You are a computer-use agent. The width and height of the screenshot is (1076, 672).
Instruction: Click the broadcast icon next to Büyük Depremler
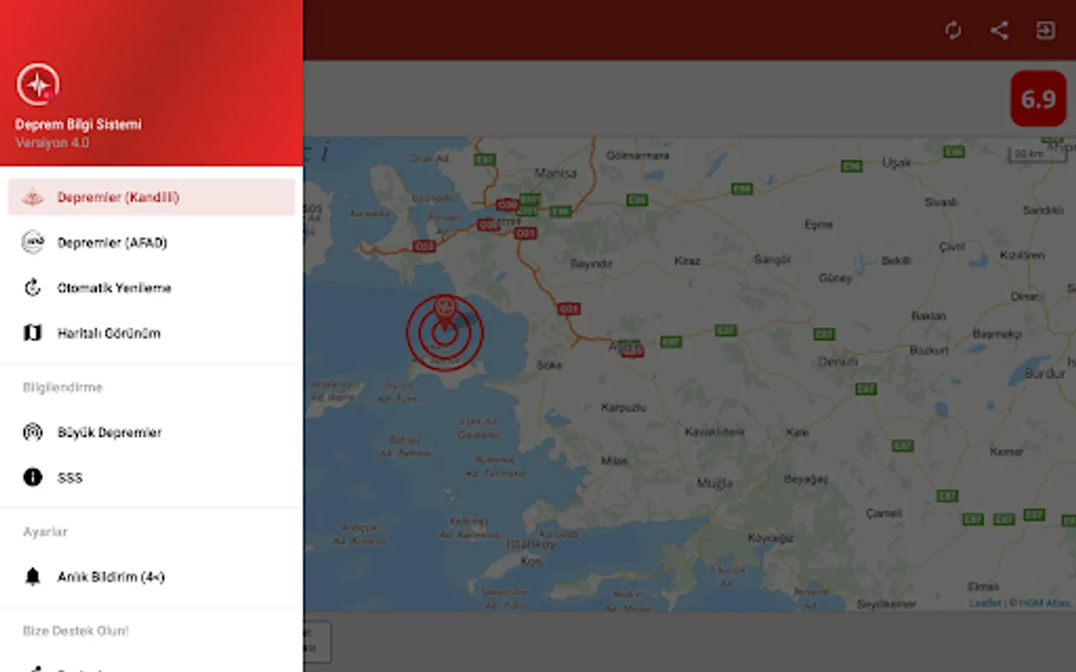point(33,432)
